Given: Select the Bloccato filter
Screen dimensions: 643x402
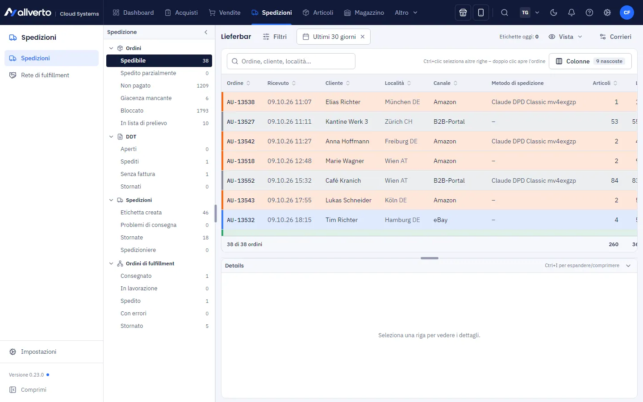Looking at the screenshot, I should point(159,111).
